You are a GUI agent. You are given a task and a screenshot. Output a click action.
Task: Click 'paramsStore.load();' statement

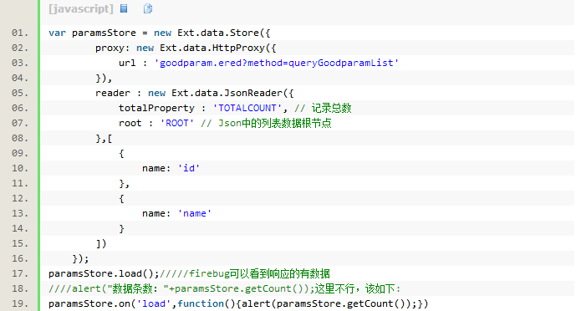[x=104, y=274]
